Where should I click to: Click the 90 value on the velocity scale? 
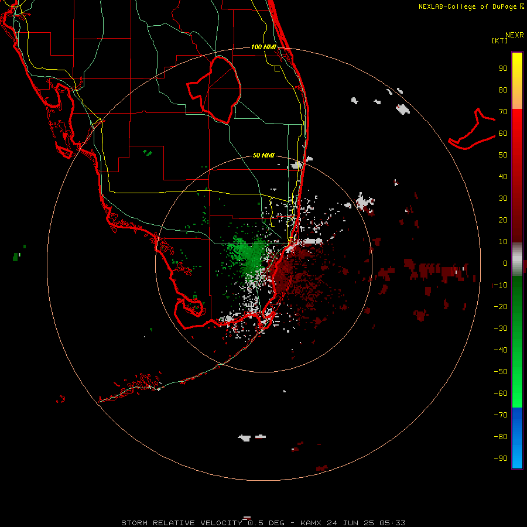click(503, 69)
